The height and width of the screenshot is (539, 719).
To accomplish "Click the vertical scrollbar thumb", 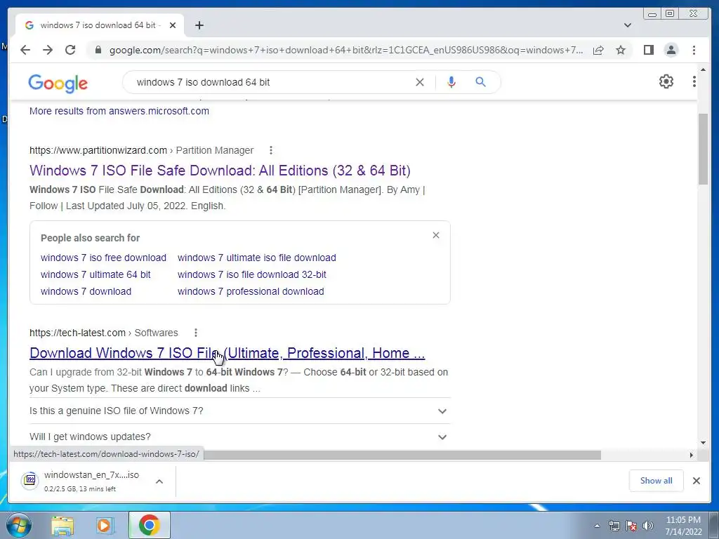I will (x=704, y=149).
